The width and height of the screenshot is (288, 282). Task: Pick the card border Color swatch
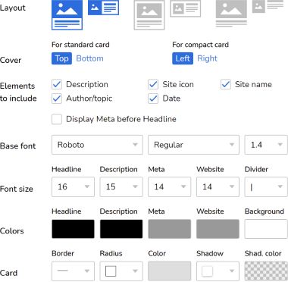(170, 271)
